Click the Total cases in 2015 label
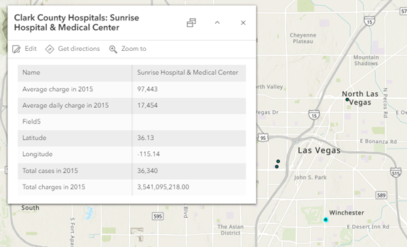 (x=50, y=170)
